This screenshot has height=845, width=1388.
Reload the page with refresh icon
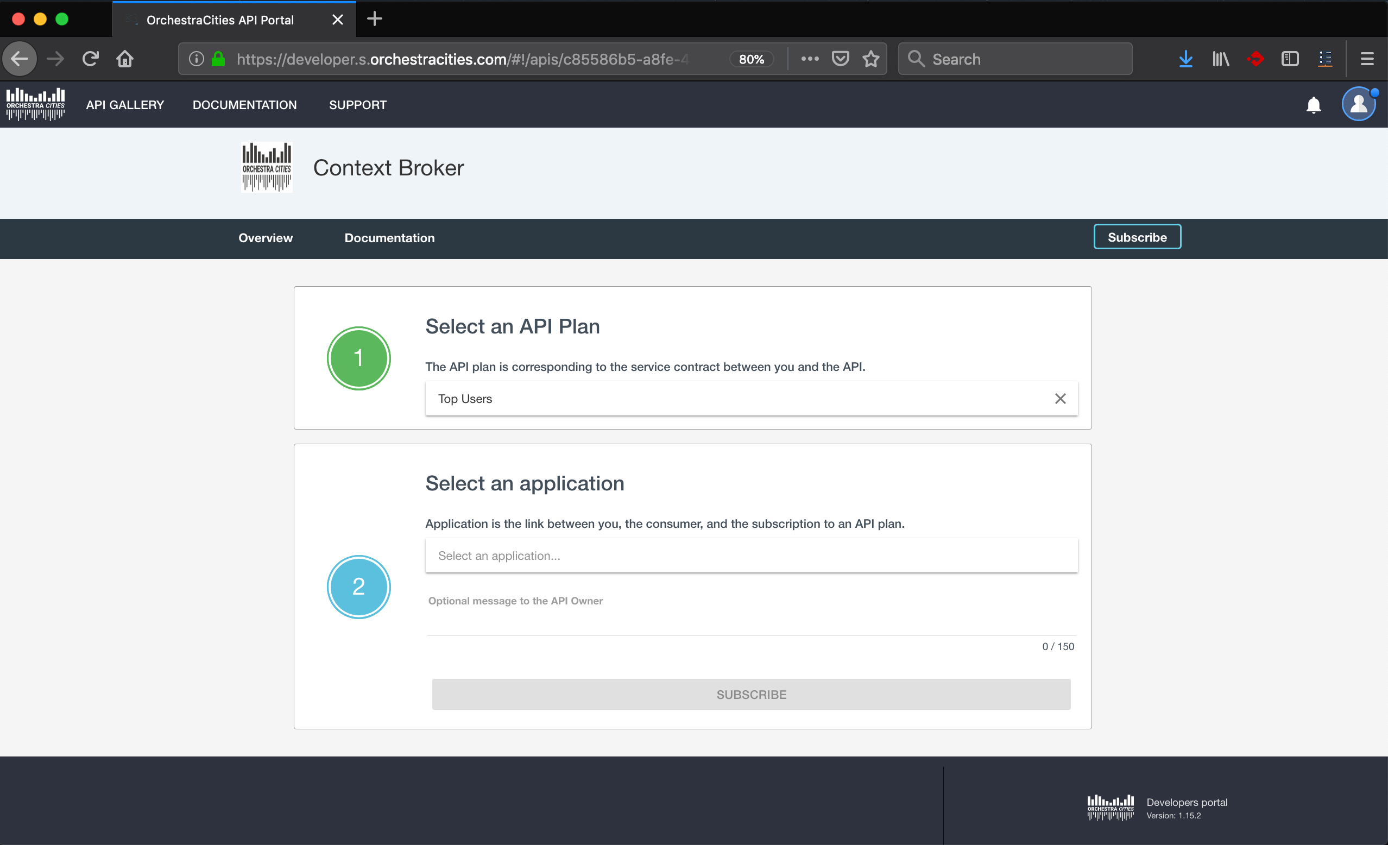(91, 59)
